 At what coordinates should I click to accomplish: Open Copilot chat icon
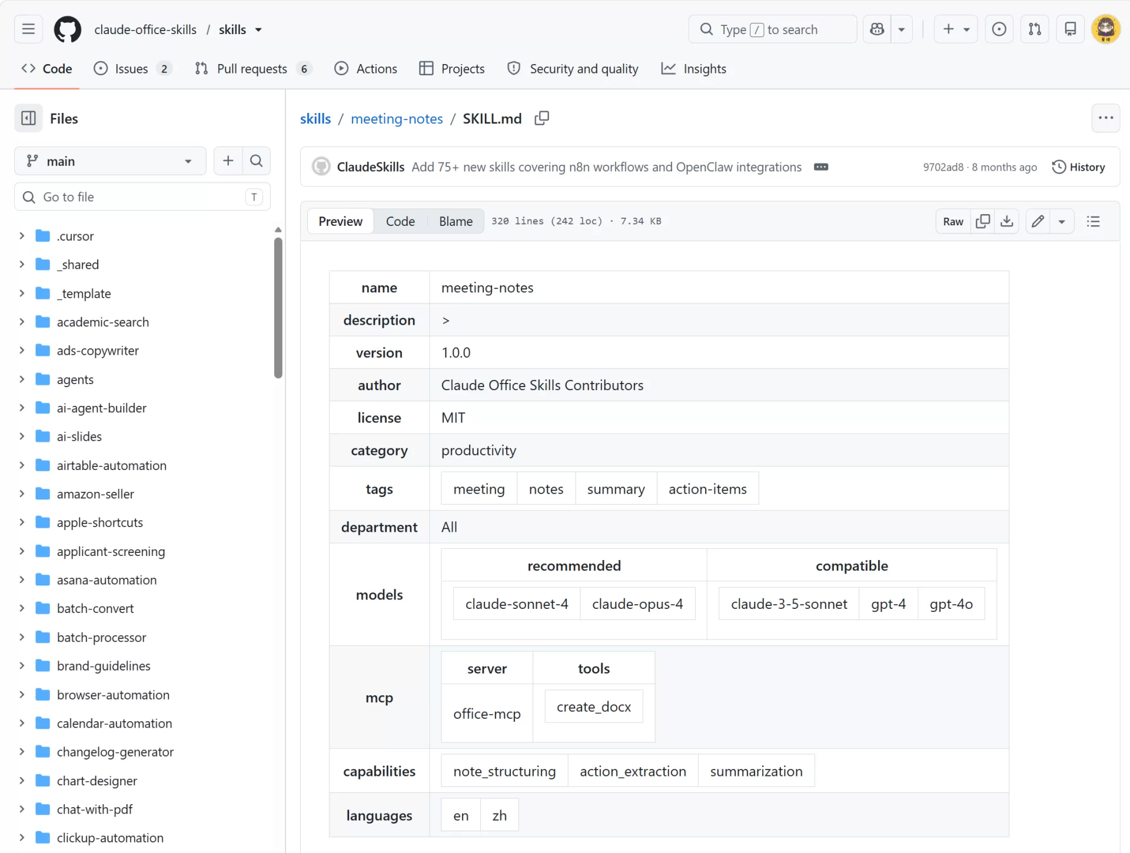(x=877, y=29)
